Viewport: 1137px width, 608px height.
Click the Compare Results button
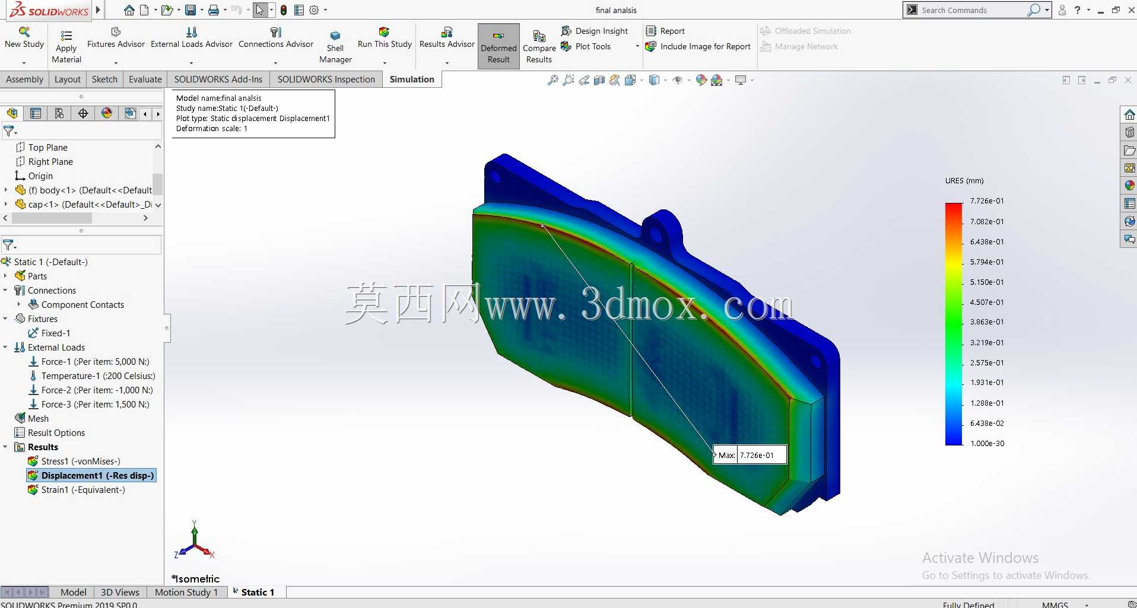539,46
